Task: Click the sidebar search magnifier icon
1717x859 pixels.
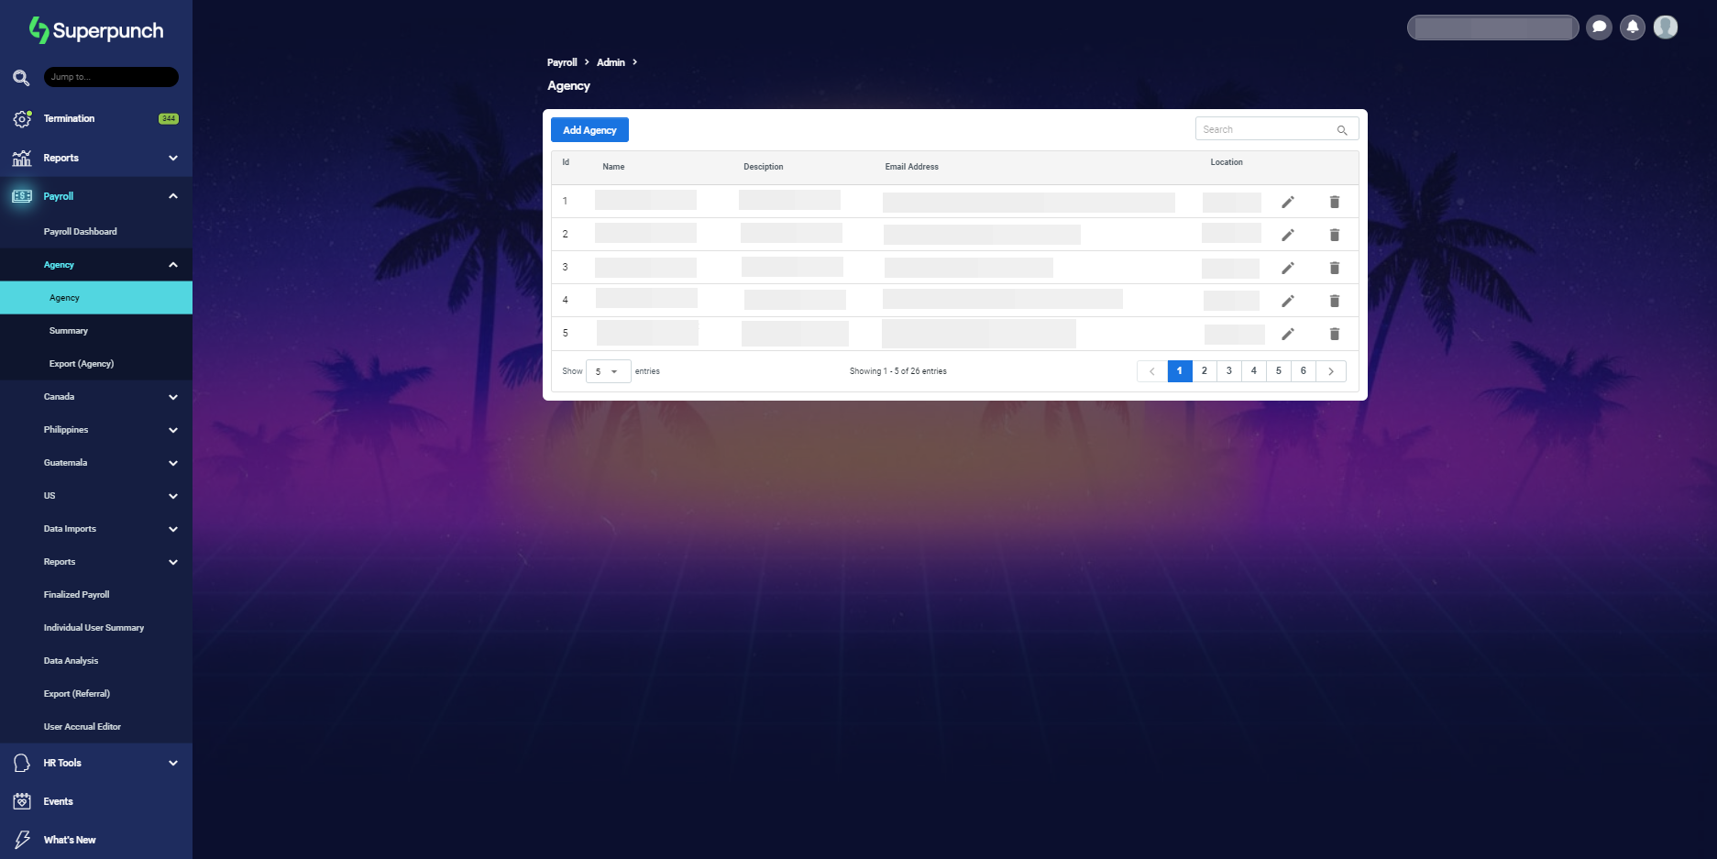Action: point(21,78)
